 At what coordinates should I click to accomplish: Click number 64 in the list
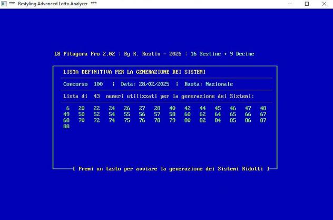click(218, 114)
